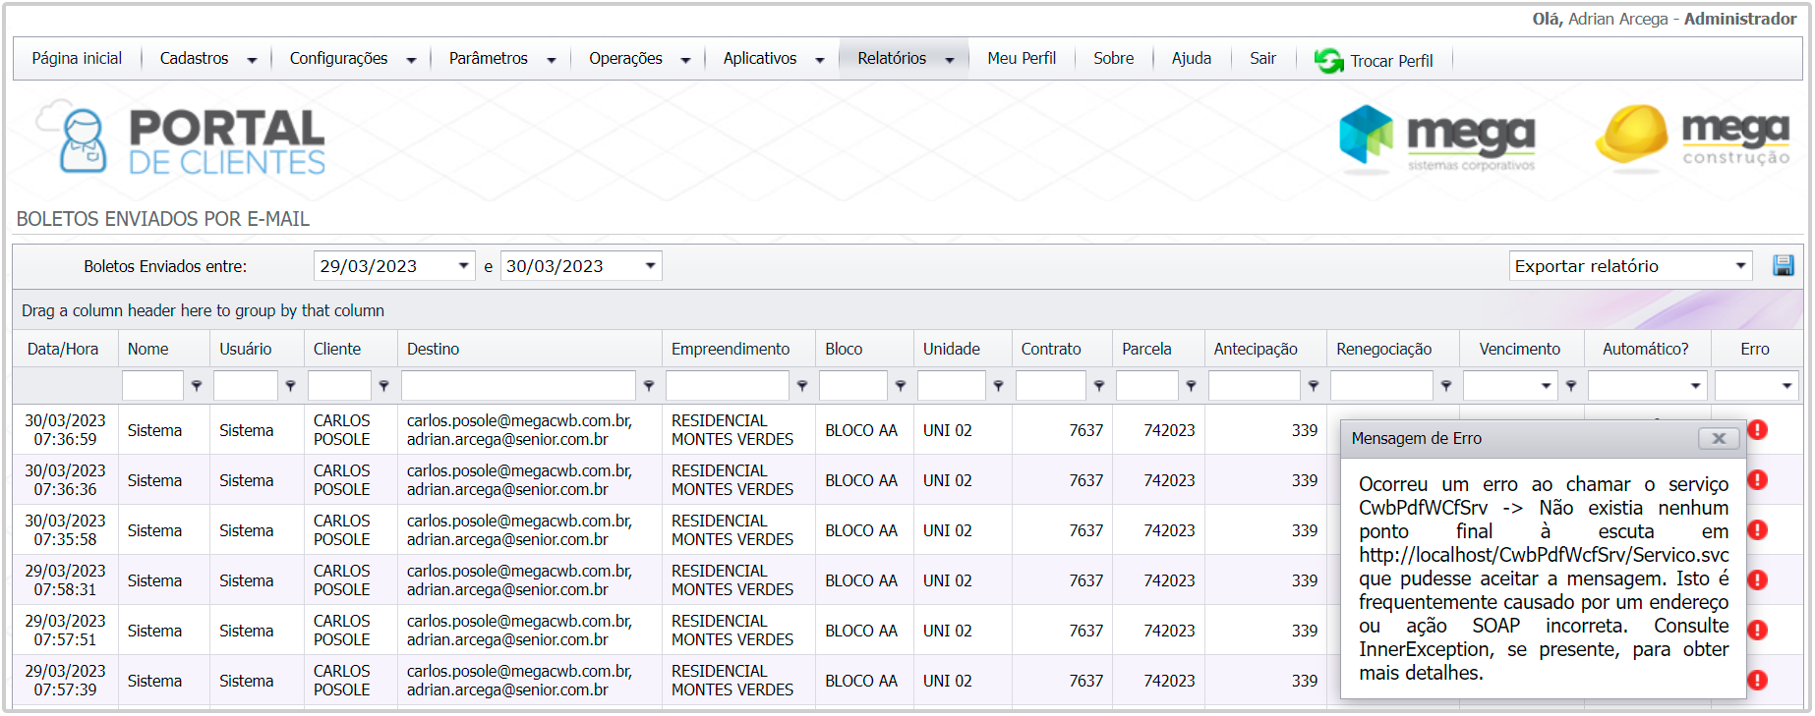Click the Usuário filter text field
Screen dimensions: 1815x716
coord(246,386)
